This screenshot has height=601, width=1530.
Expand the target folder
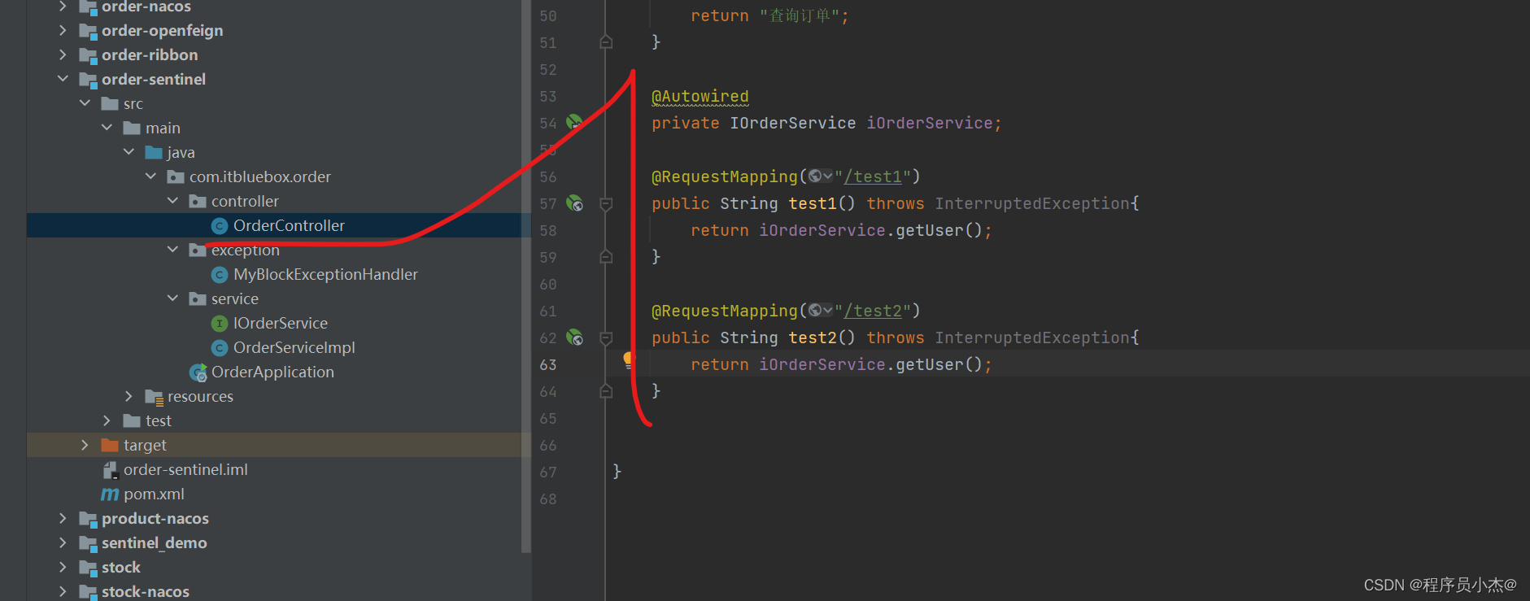point(85,445)
